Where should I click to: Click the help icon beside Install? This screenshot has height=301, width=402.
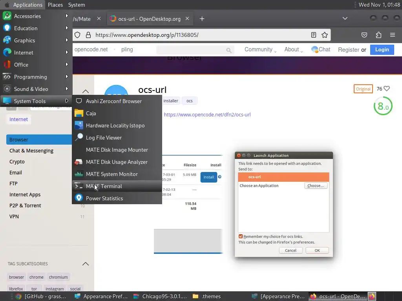click(220, 177)
